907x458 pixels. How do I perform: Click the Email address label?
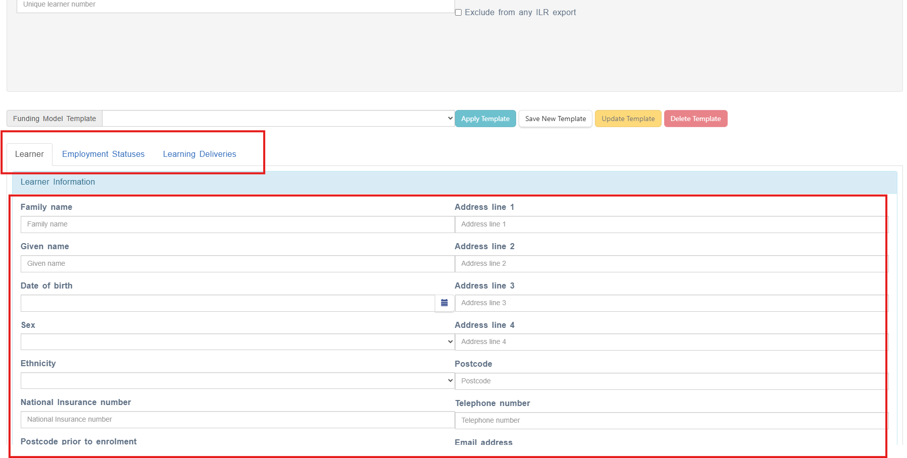(x=484, y=442)
